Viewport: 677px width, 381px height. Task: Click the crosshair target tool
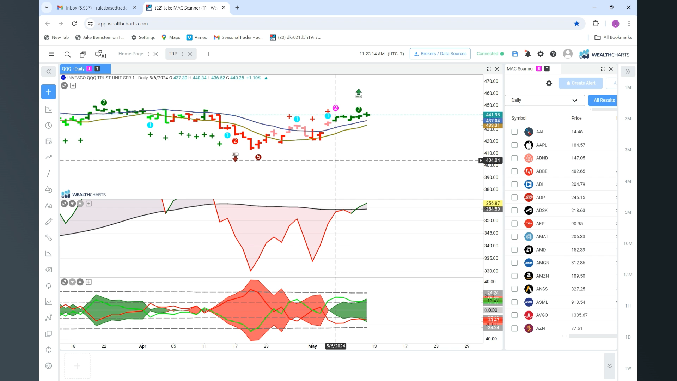49,350
